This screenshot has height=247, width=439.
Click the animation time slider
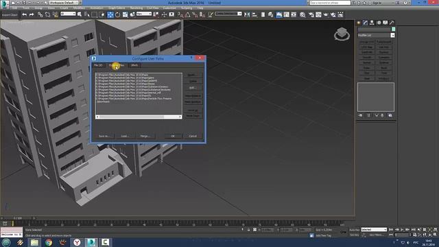[18, 218]
